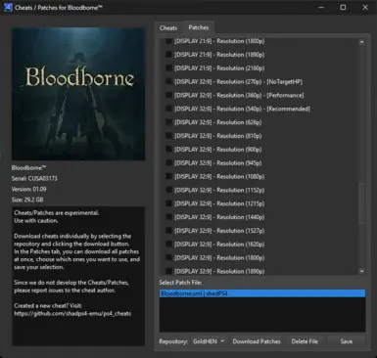Image resolution: width=377 pixels, height=358 pixels.
Task: Check 32:9 Resolution (540p) Recommended box
Action: pos(168,109)
